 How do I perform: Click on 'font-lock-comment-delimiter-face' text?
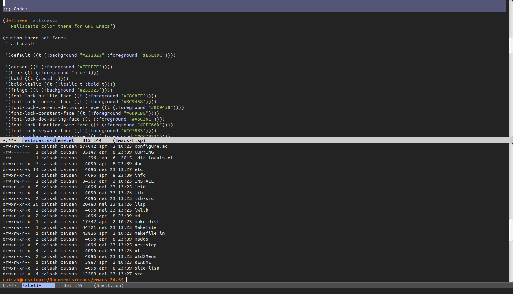(55, 107)
